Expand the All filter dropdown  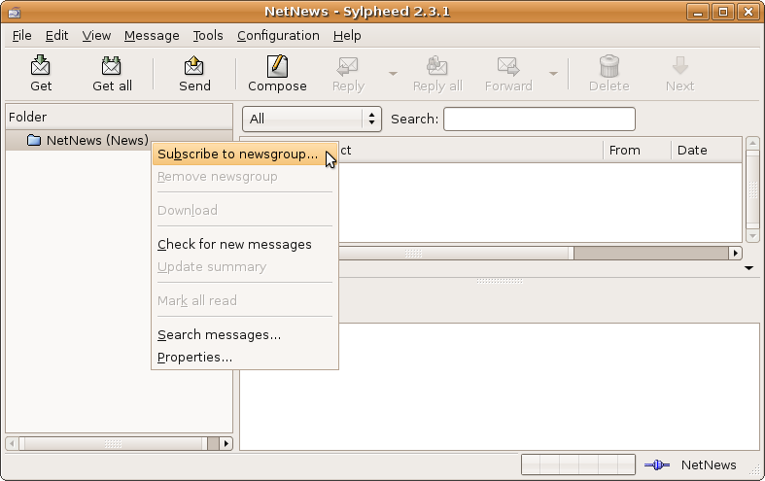(x=312, y=119)
